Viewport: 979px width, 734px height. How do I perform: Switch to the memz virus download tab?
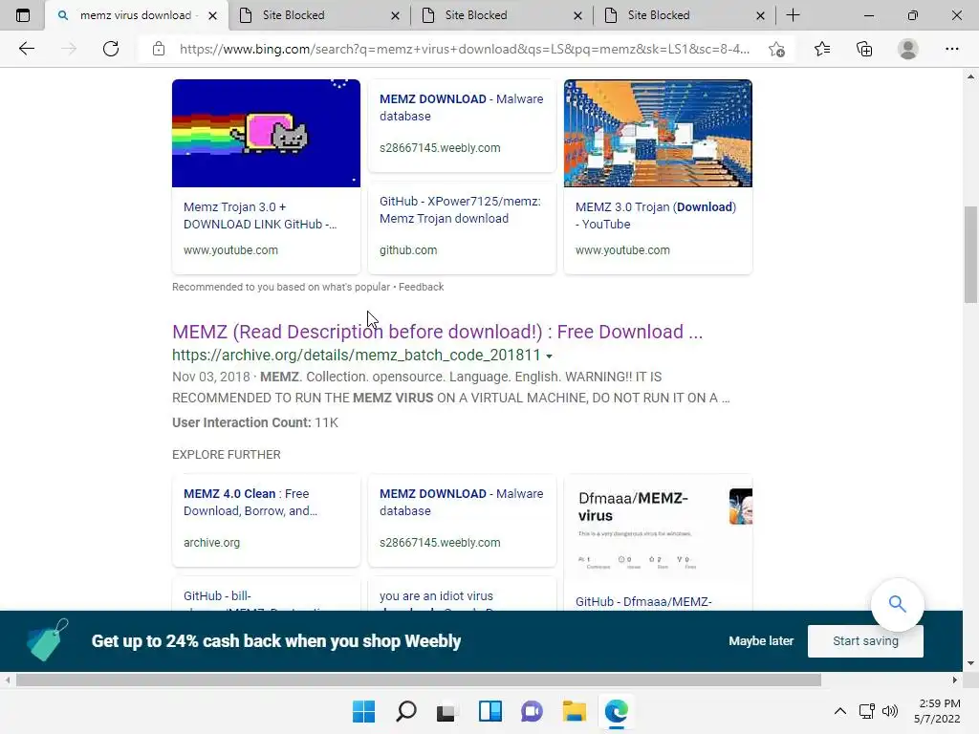coord(136,15)
